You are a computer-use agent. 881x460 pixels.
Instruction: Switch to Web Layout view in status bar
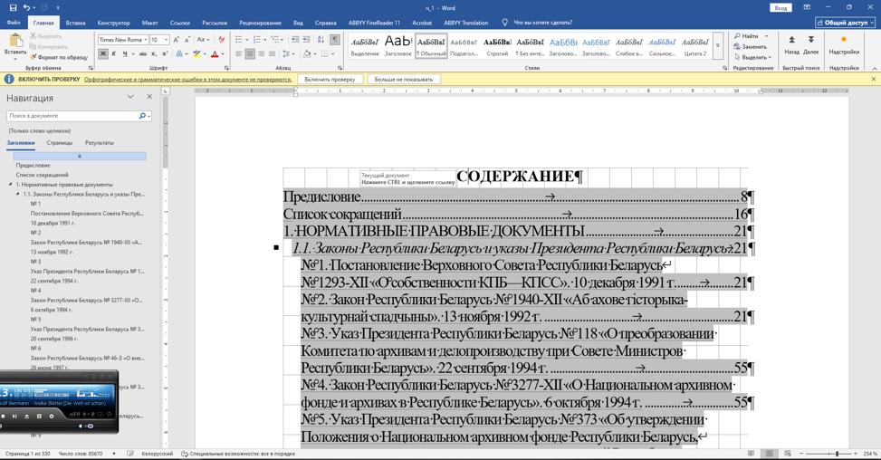tap(788, 454)
